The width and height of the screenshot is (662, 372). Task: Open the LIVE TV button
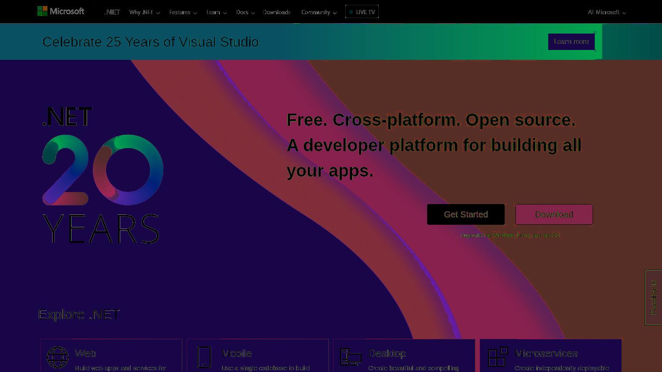tap(362, 12)
